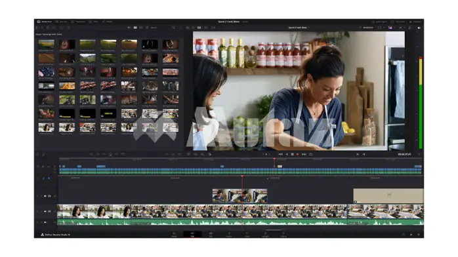Select the beige title clip at the timeline end
Viewport: 458px width, 257px height.
(388, 196)
